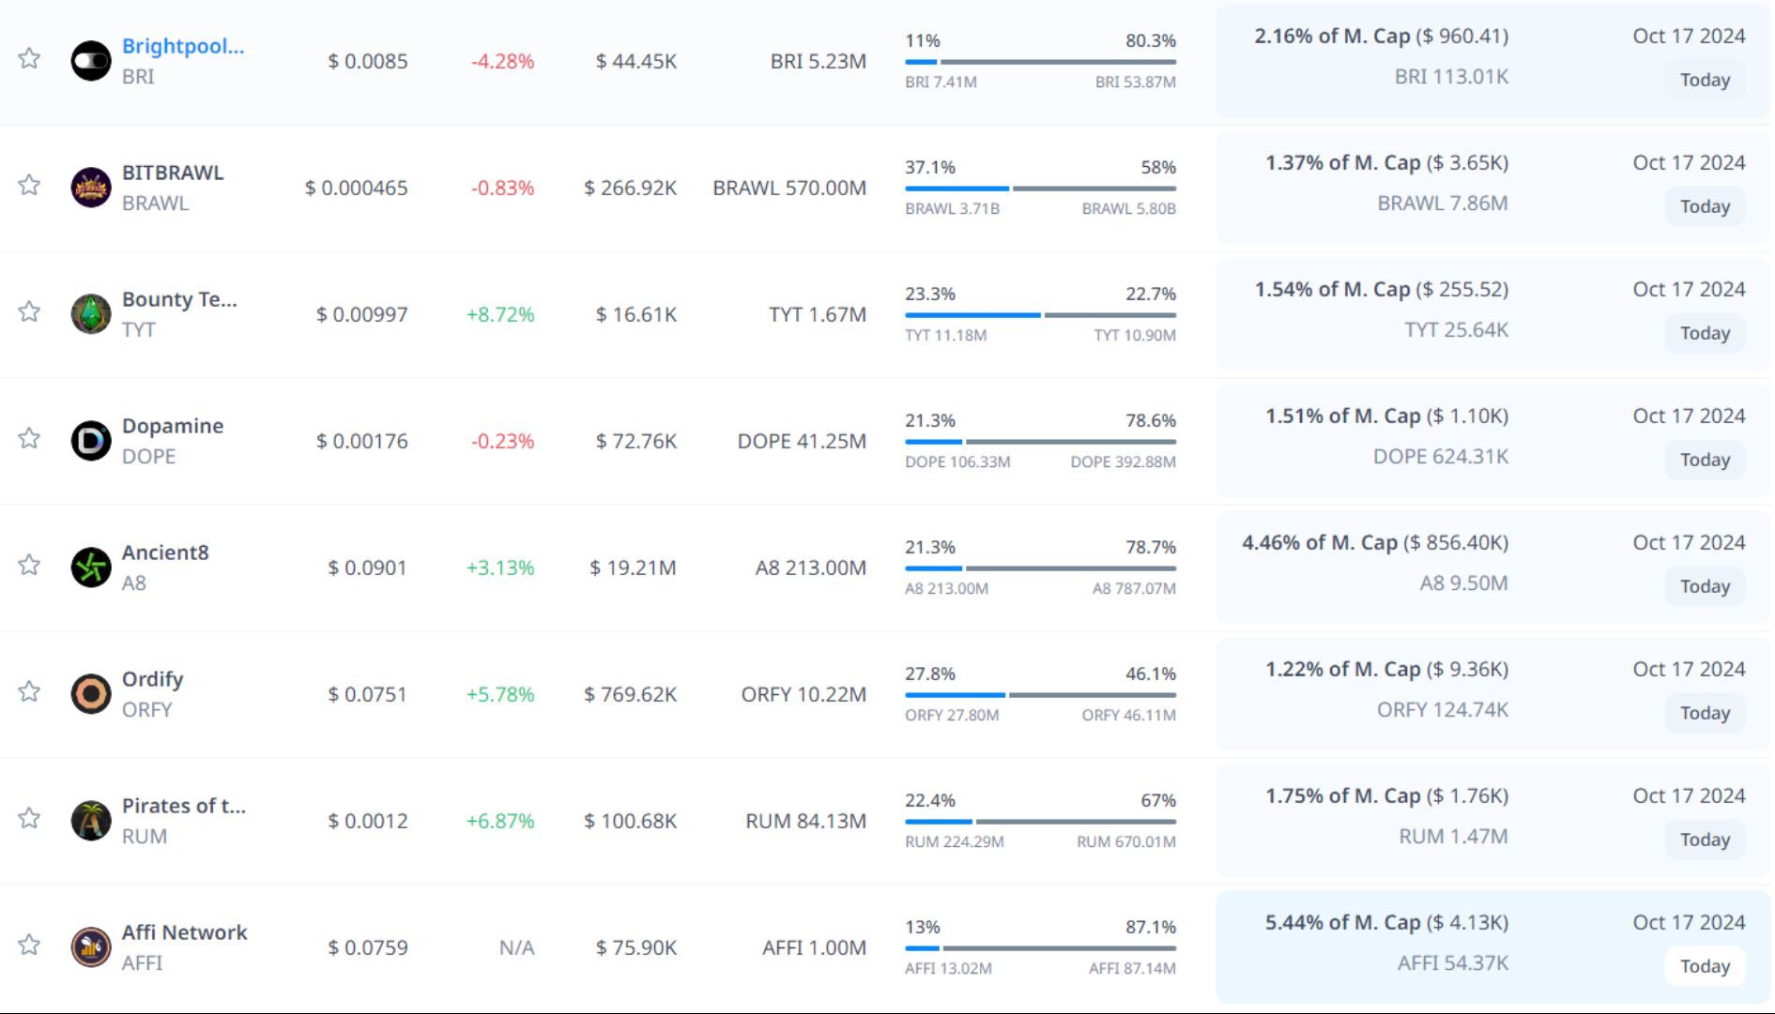Click the Today badge for Affi Network

click(1705, 966)
